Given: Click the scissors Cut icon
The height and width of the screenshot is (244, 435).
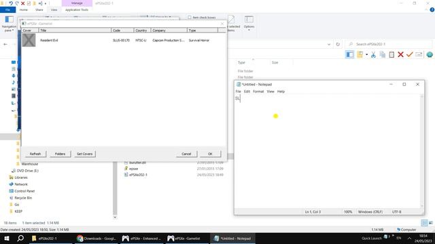Looking at the screenshot, I should pos(373,54).
